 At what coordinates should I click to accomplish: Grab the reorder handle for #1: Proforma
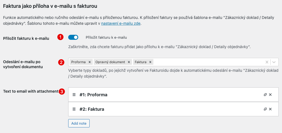pos(74,95)
